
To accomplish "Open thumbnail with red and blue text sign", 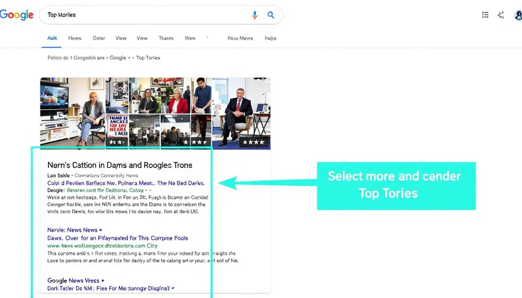I will 117,132.
